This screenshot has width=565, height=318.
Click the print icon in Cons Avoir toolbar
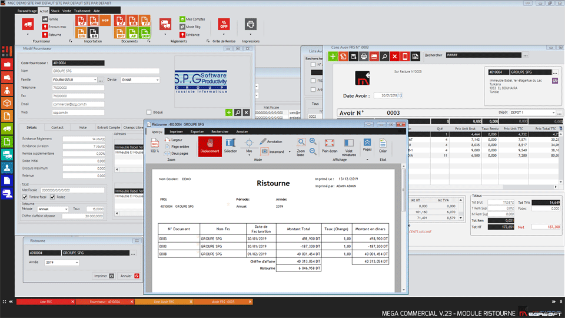coord(364,57)
